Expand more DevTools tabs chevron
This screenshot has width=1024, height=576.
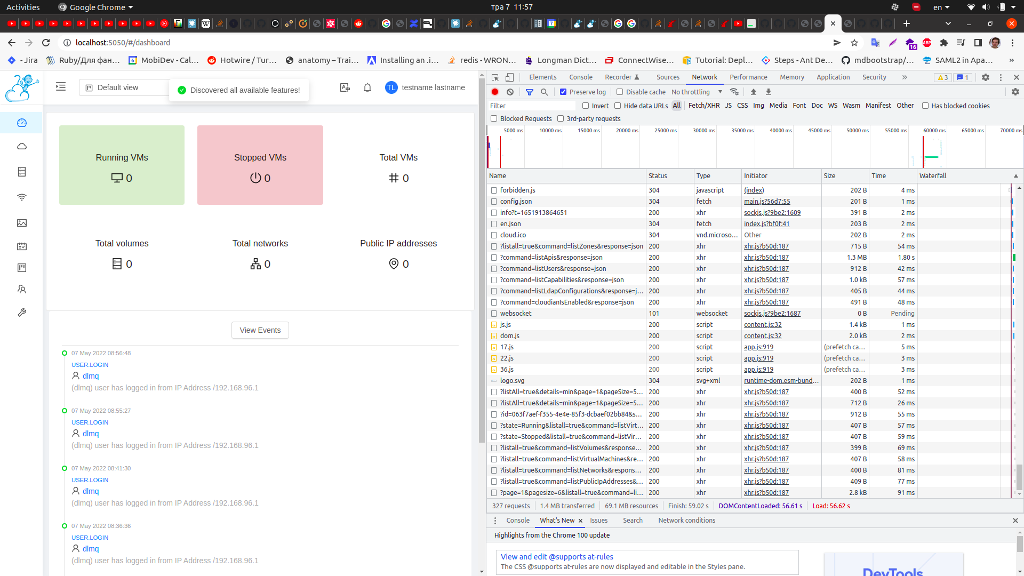coord(905,77)
